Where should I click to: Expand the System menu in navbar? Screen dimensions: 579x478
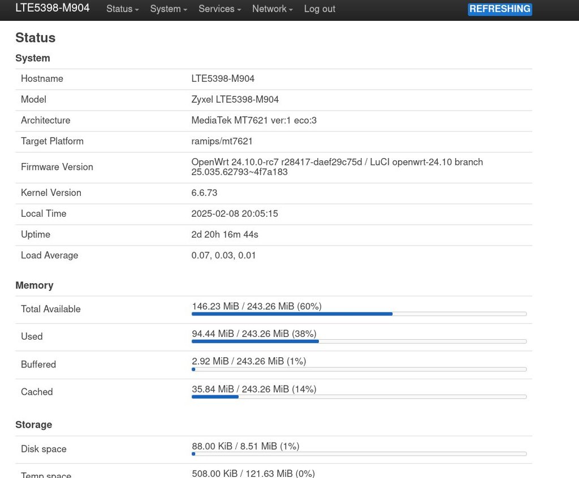[x=168, y=9]
